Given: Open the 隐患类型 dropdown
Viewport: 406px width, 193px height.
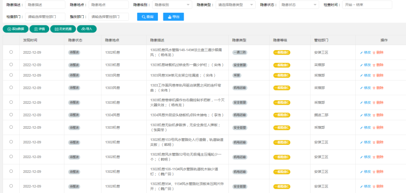Looking at the screenshot, I should click(235, 5).
